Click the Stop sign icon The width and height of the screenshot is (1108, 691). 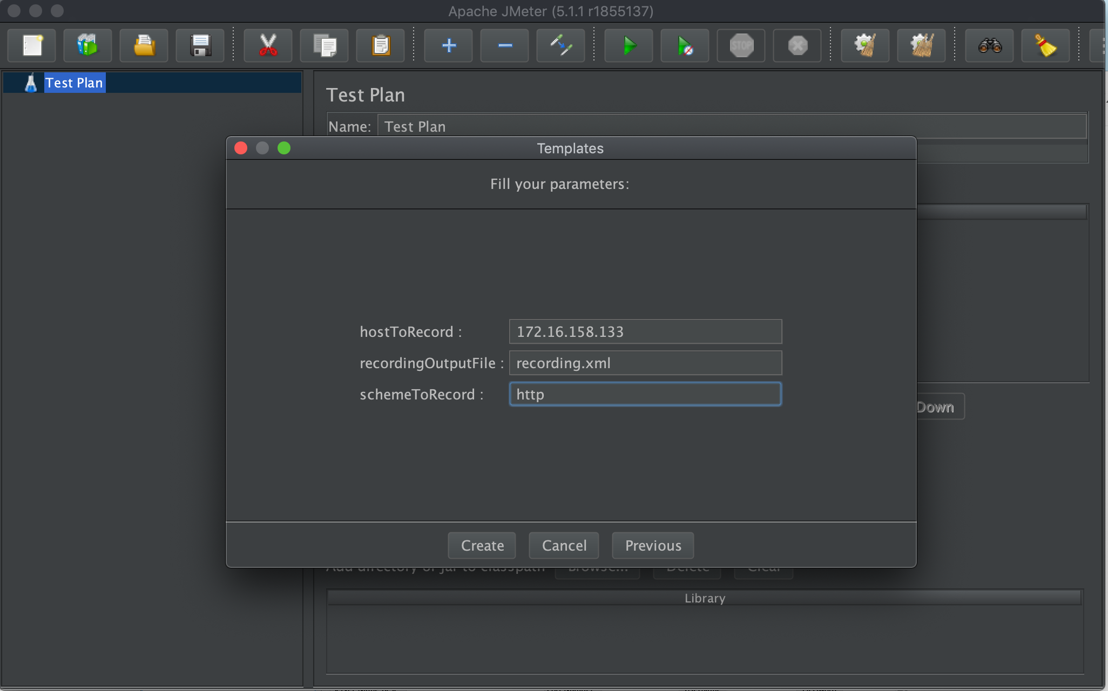pyautogui.click(x=741, y=45)
